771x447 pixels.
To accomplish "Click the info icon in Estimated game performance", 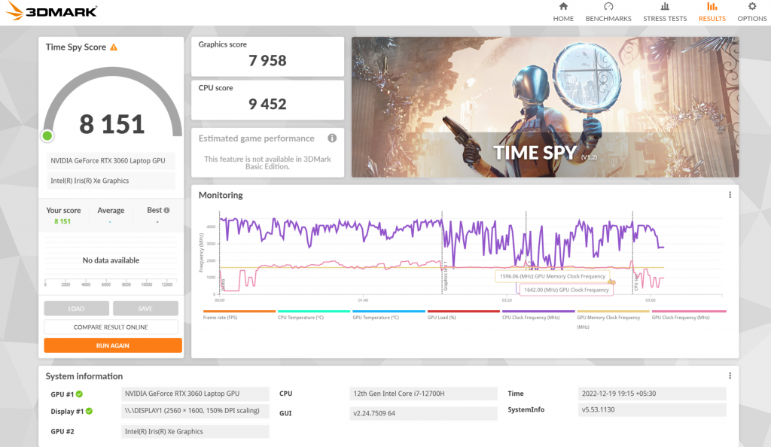I will click(332, 138).
